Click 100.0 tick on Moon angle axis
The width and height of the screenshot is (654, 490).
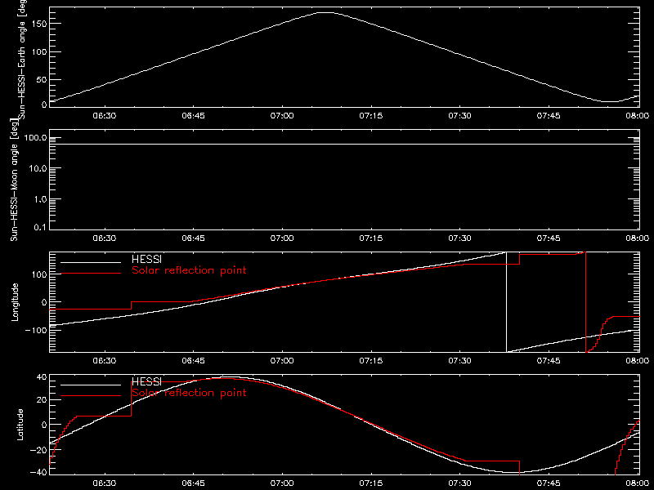[35, 138]
